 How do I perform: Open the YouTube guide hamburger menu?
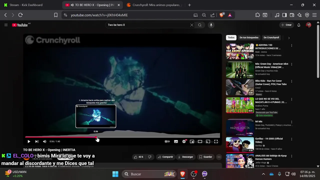[x=6, y=25]
